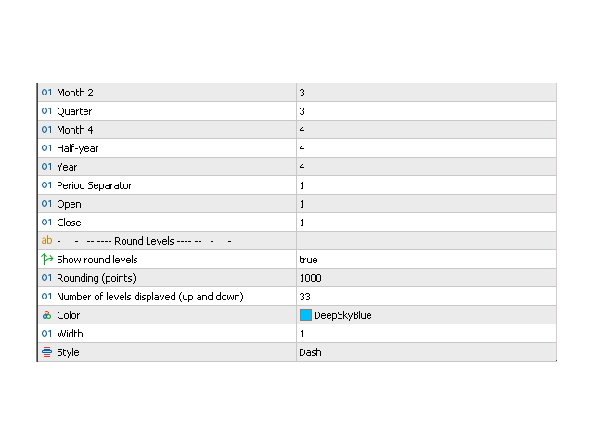This screenshot has width=594, height=445.
Task: Click the integer icon beside Month 2
Action: pos(46,93)
